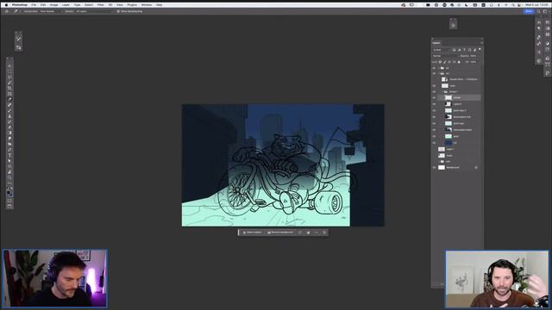Select the Frame tool

9,94
